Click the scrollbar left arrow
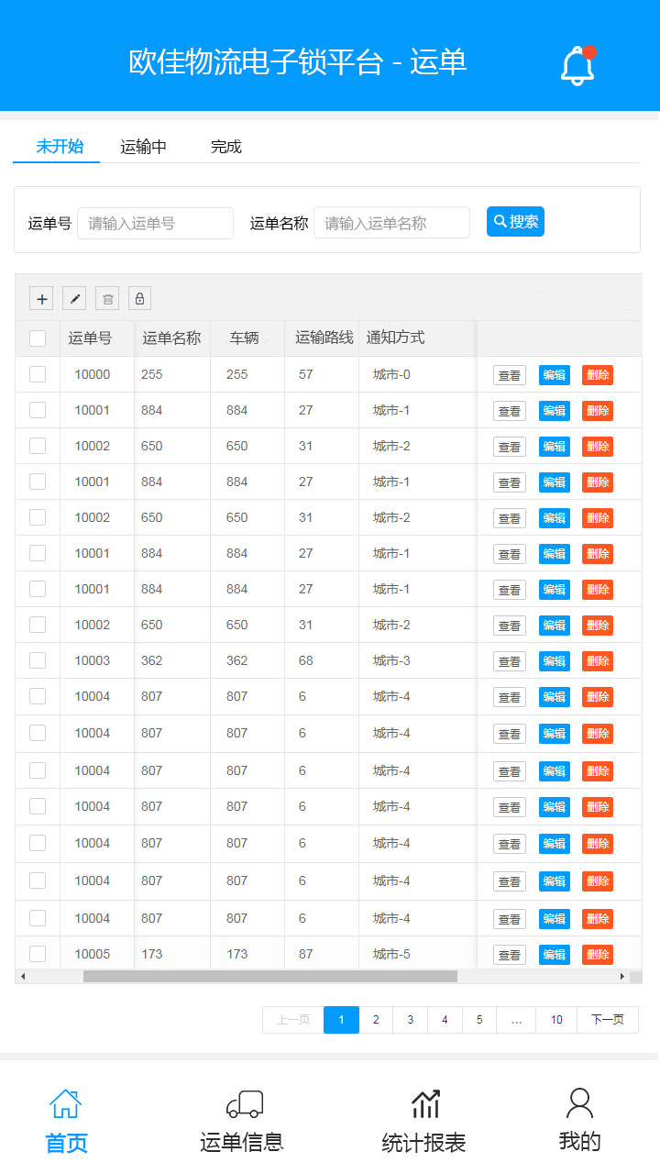This screenshot has height=1174, width=660. click(x=23, y=977)
